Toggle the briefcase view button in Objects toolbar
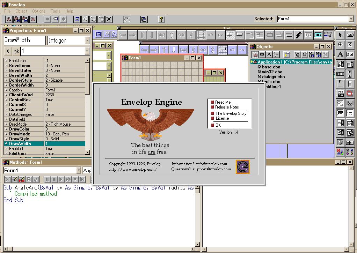 pyautogui.click(x=255, y=54)
